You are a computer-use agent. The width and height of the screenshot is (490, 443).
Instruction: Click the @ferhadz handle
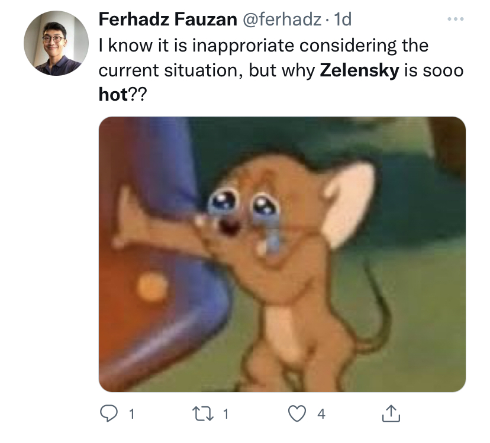click(280, 20)
